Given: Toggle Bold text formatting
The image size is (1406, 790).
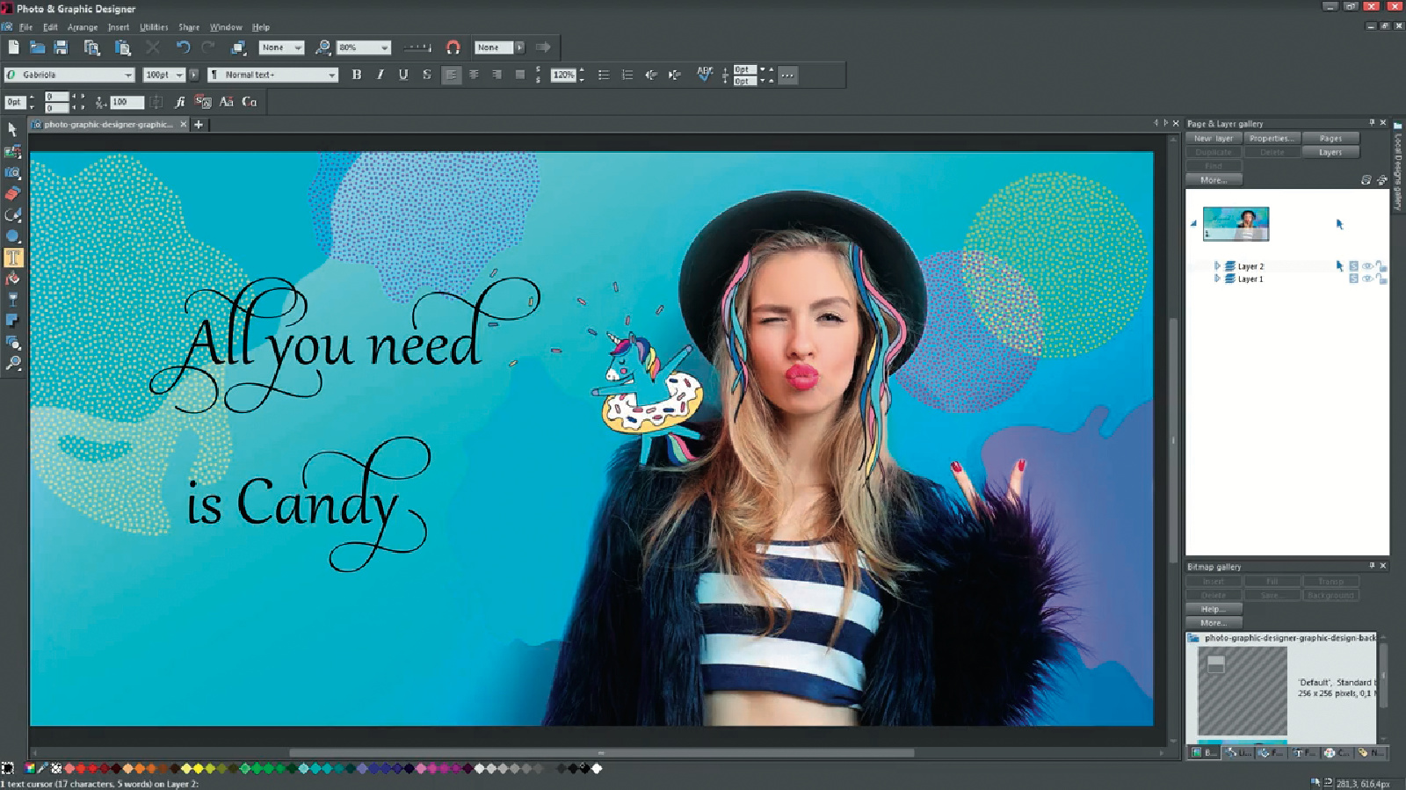Looking at the screenshot, I should pyautogui.click(x=357, y=75).
